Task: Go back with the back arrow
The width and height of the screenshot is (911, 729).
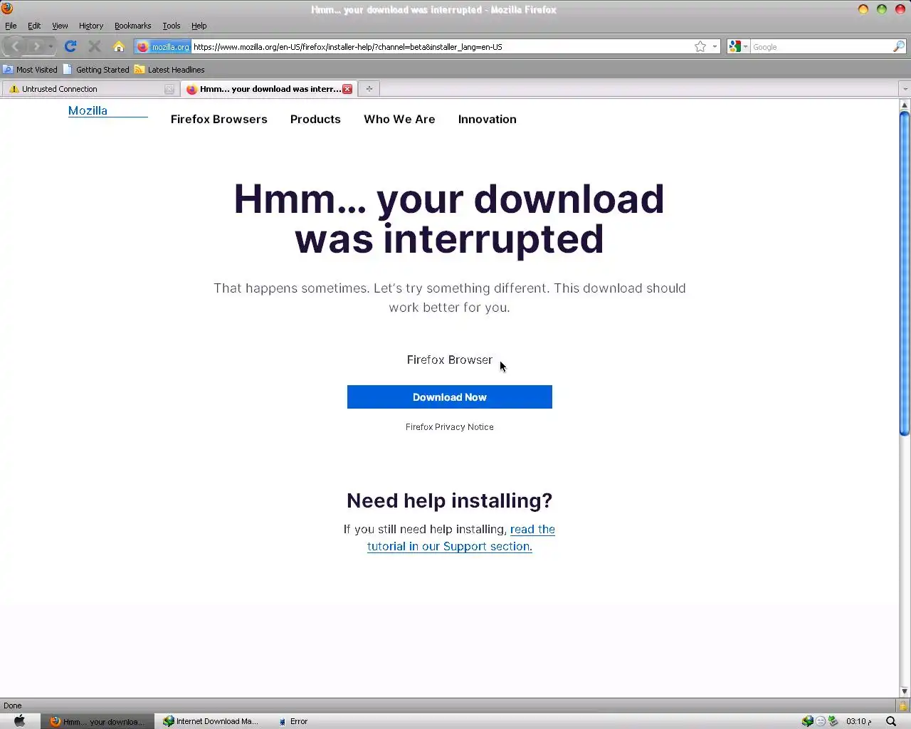Action: (x=16, y=46)
